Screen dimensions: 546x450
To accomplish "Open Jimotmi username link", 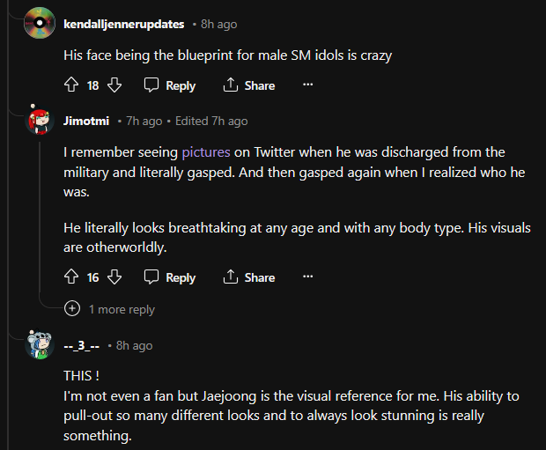I will pyautogui.click(x=87, y=121).
